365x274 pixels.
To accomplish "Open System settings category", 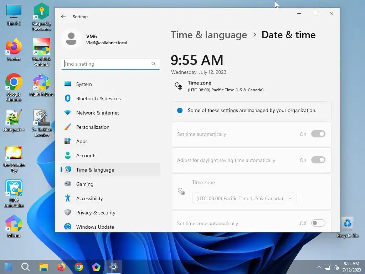I will point(110,84).
